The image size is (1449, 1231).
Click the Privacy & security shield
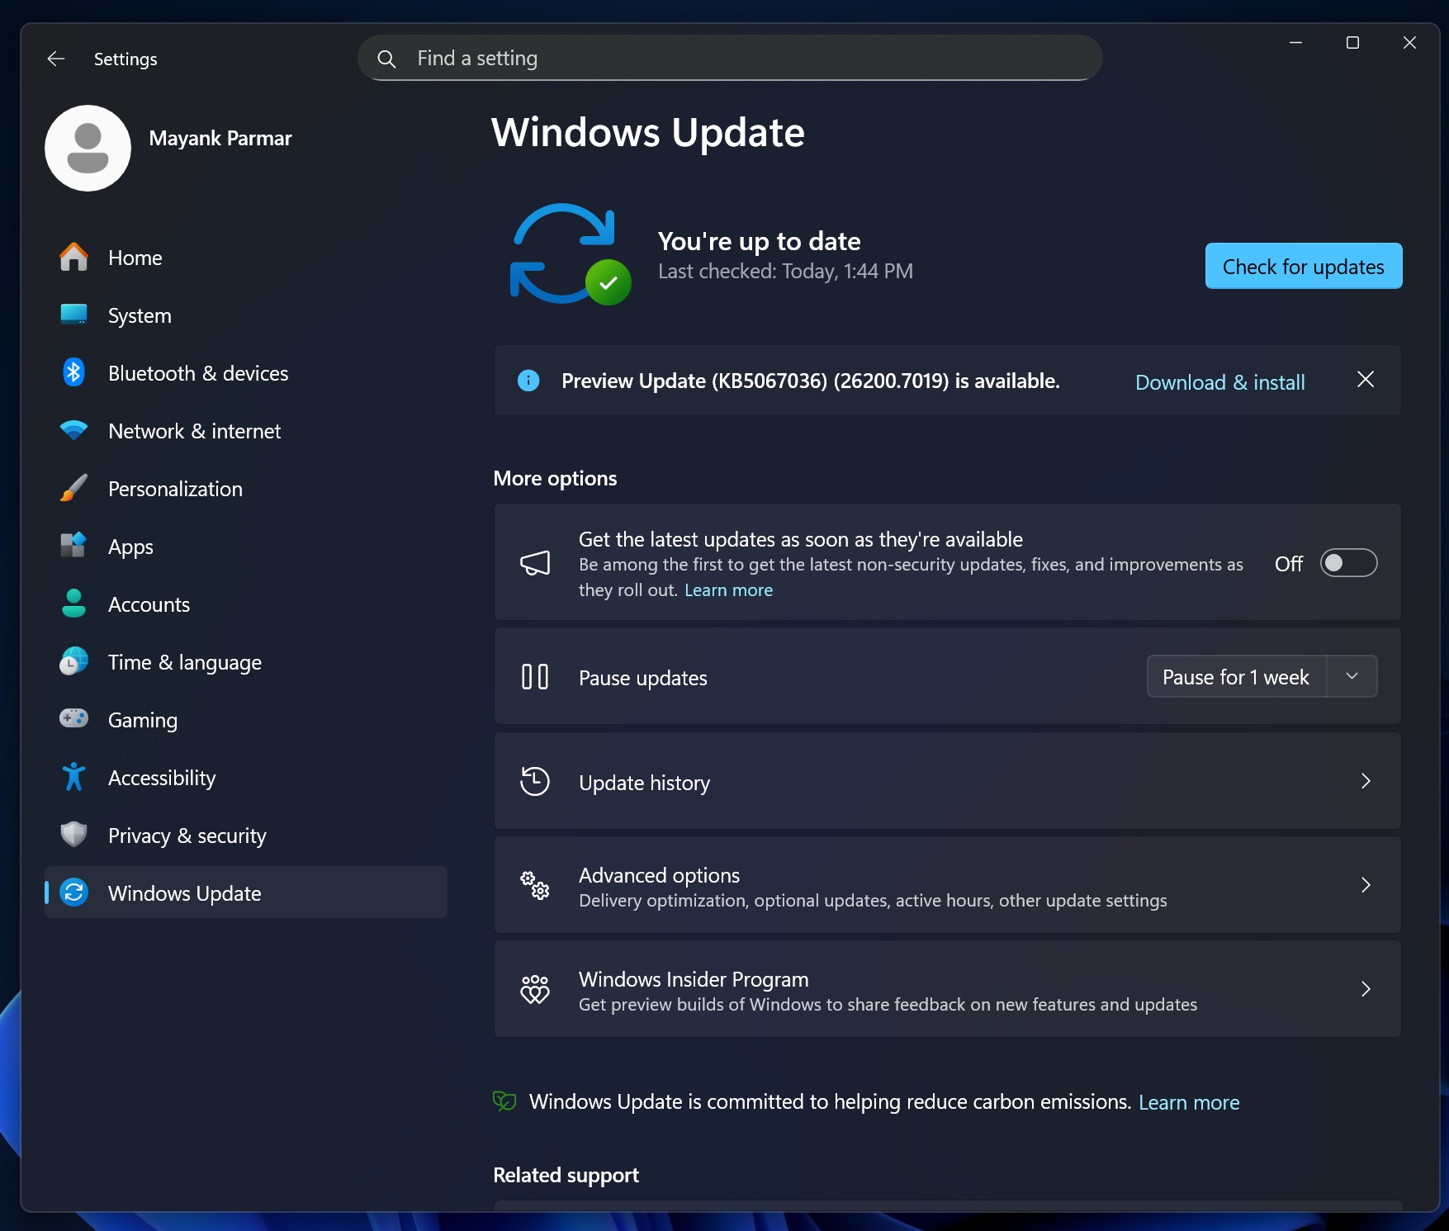73,835
